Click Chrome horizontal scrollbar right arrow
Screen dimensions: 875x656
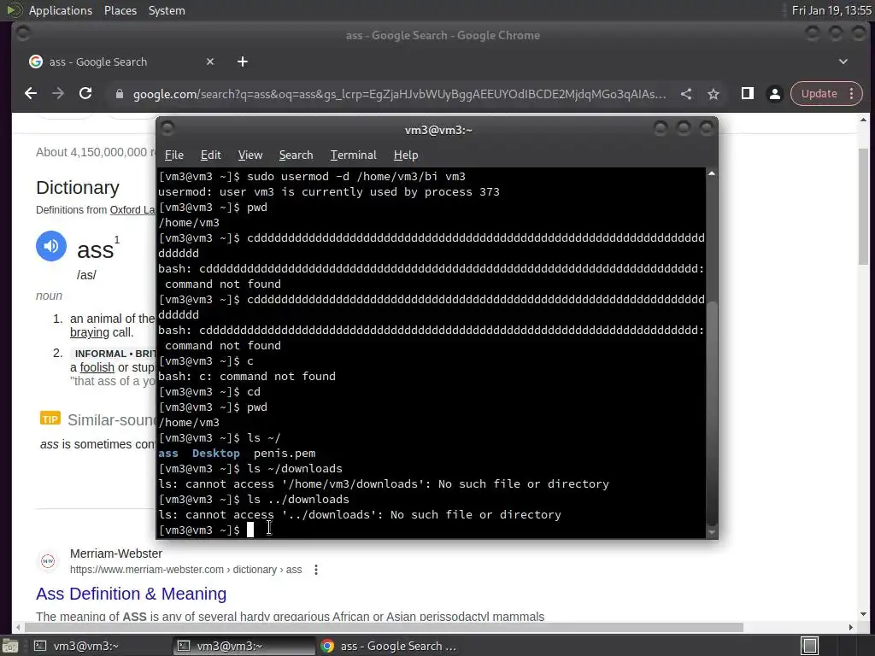coord(850,628)
